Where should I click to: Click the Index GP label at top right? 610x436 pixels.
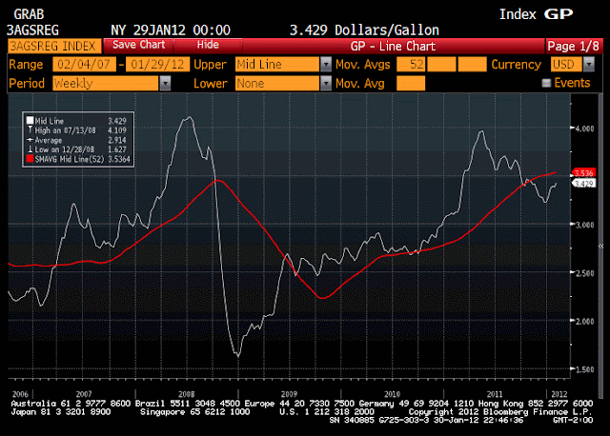[536, 14]
